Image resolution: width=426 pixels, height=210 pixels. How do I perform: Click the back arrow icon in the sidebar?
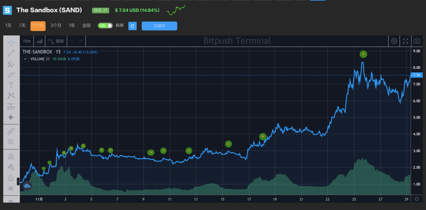(x=11, y=117)
